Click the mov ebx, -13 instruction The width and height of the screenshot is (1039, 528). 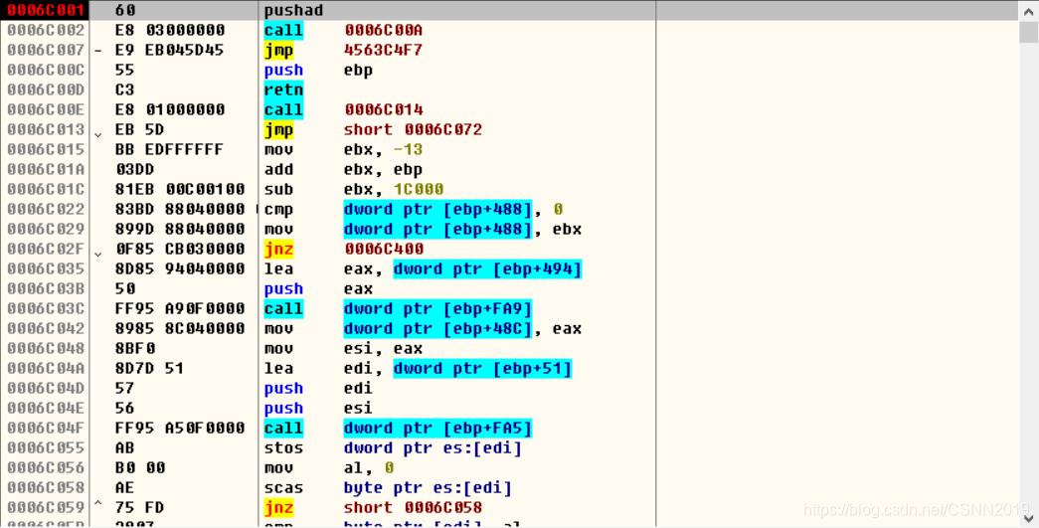point(343,150)
